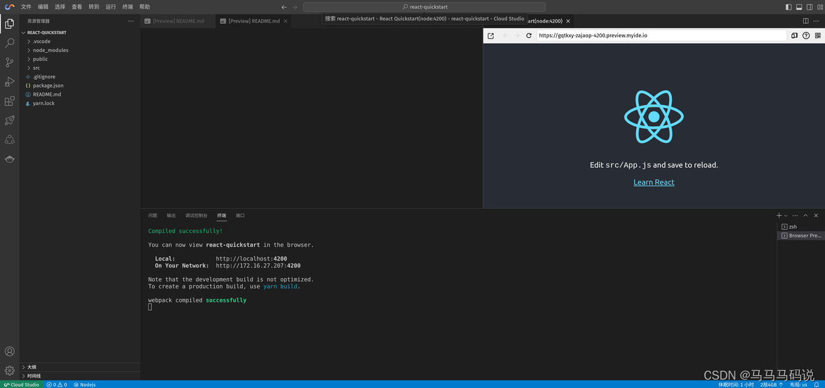Image resolution: width=825 pixels, height=388 pixels.
Task: Switch to the 问题 panel tab
Action: pos(153,216)
